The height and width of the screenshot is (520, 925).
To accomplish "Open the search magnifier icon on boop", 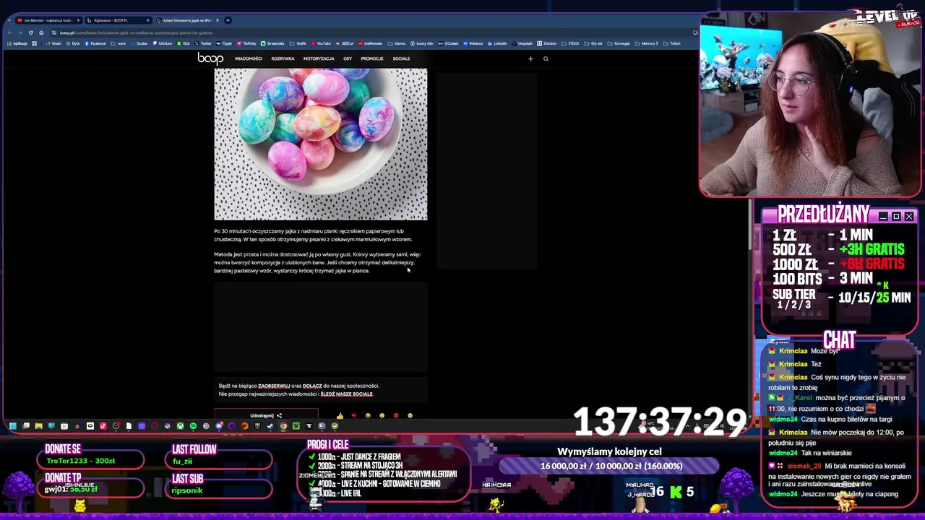I will pyautogui.click(x=546, y=58).
